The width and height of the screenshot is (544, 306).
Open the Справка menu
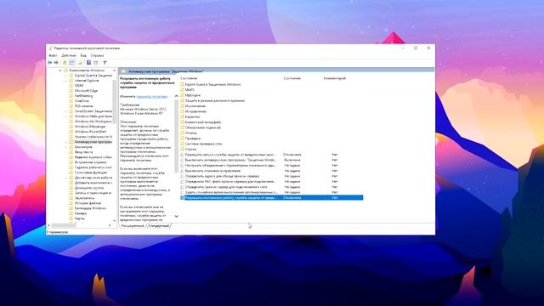tap(97, 55)
